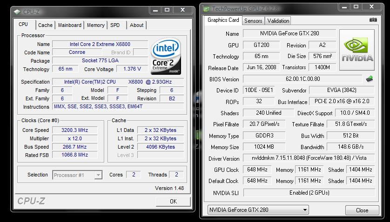The width and height of the screenshot is (390, 222).
Task: Click the Package value Socket 775 LGA
Action: point(100,60)
